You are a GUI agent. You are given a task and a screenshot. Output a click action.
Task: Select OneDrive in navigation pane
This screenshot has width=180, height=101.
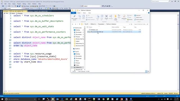(x=77, y=49)
